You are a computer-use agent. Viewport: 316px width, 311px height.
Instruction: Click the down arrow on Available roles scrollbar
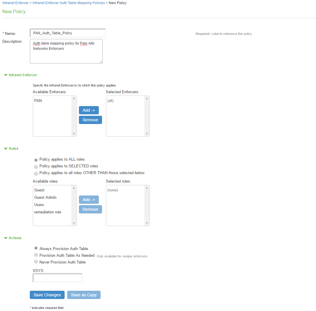point(74,223)
